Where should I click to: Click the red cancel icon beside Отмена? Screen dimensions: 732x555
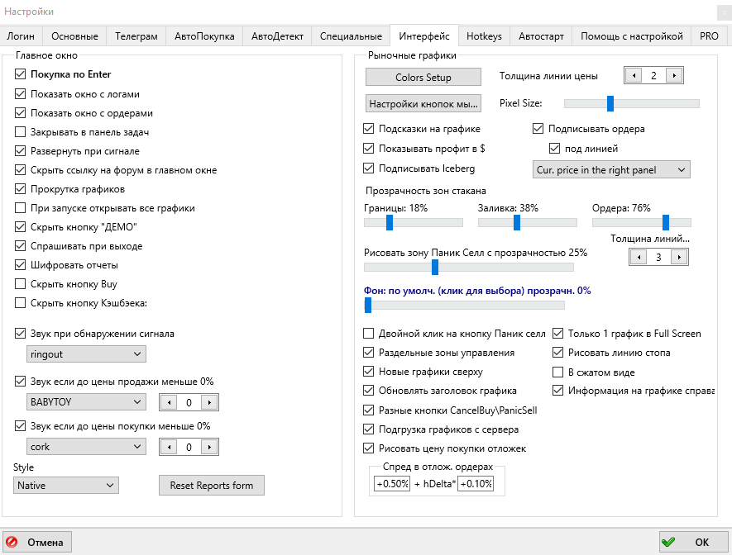point(12,543)
